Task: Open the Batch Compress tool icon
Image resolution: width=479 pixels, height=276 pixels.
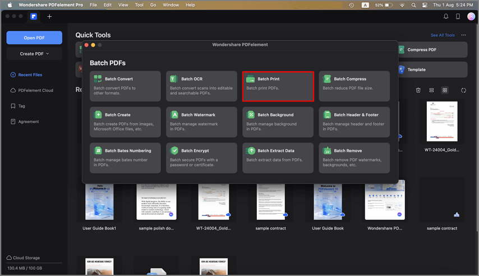Action: pyautogui.click(x=327, y=79)
